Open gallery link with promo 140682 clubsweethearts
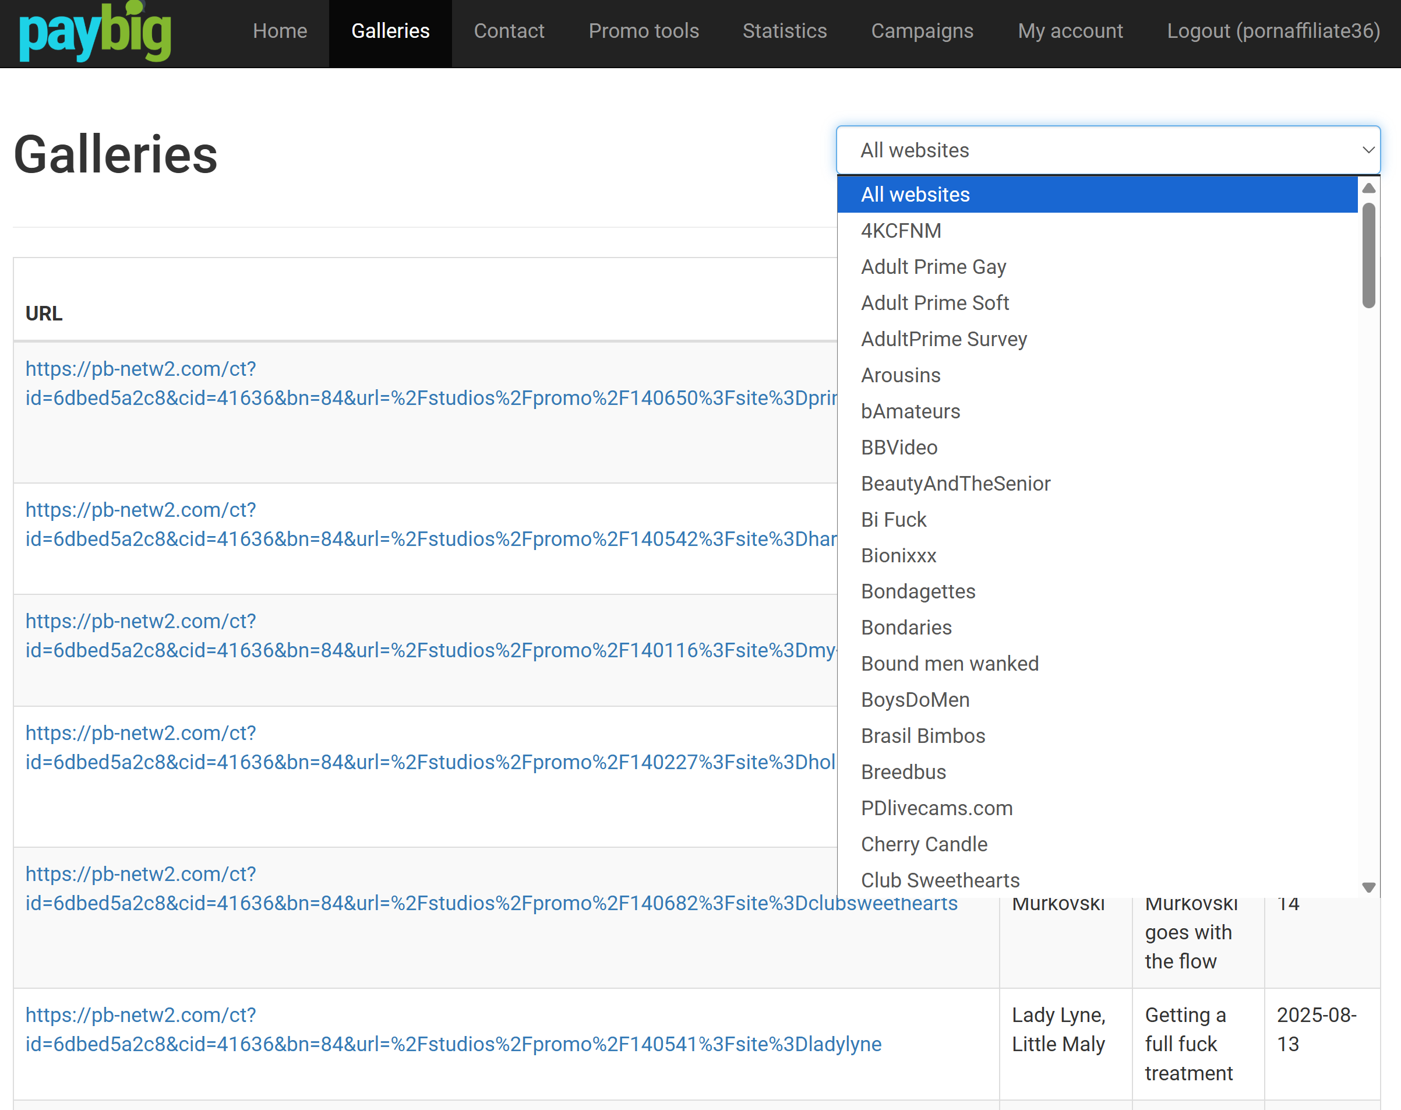The width and height of the screenshot is (1401, 1110). click(x=491, y=889)
